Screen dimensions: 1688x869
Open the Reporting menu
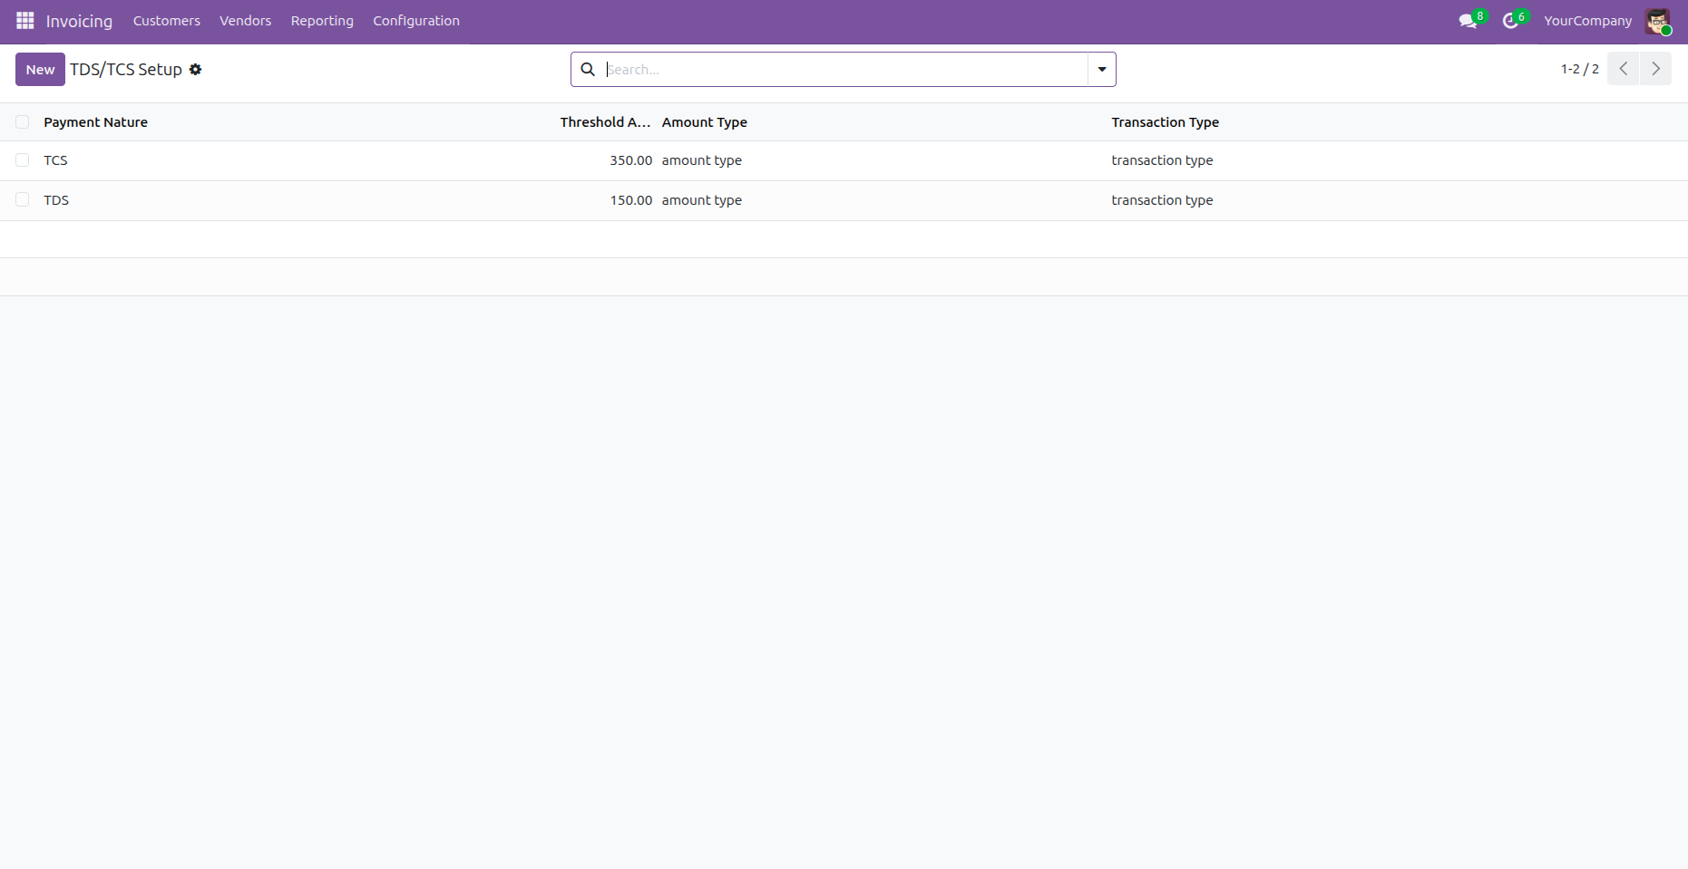[322, 21]
